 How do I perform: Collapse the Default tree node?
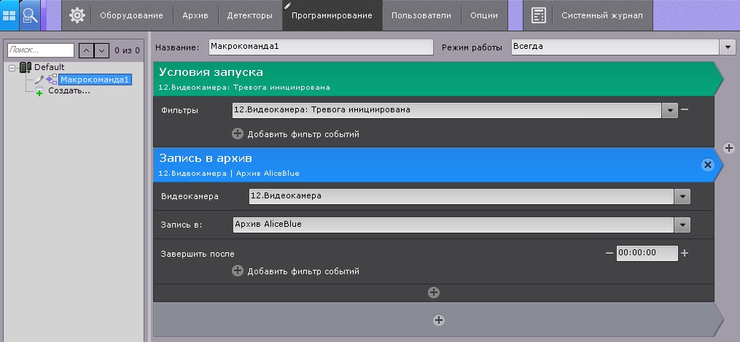[x=12, y=68]
